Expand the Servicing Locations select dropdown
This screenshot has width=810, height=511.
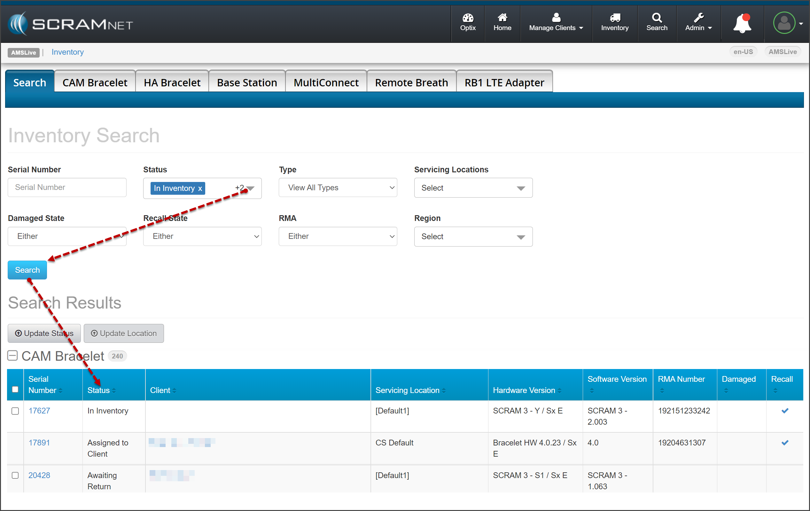[473, 188]
